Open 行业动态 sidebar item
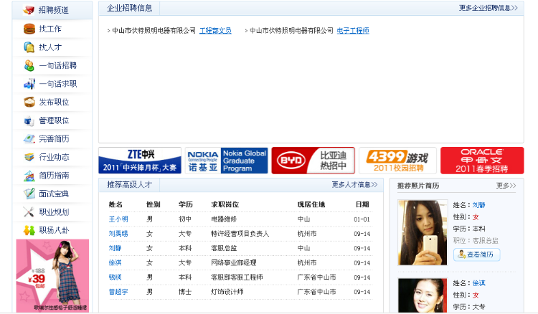Viewport: 538px width, 314px height. tap(54, 157)
